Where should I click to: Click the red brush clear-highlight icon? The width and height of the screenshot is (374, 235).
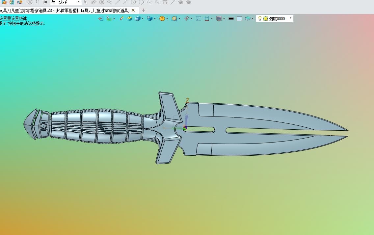121,18
